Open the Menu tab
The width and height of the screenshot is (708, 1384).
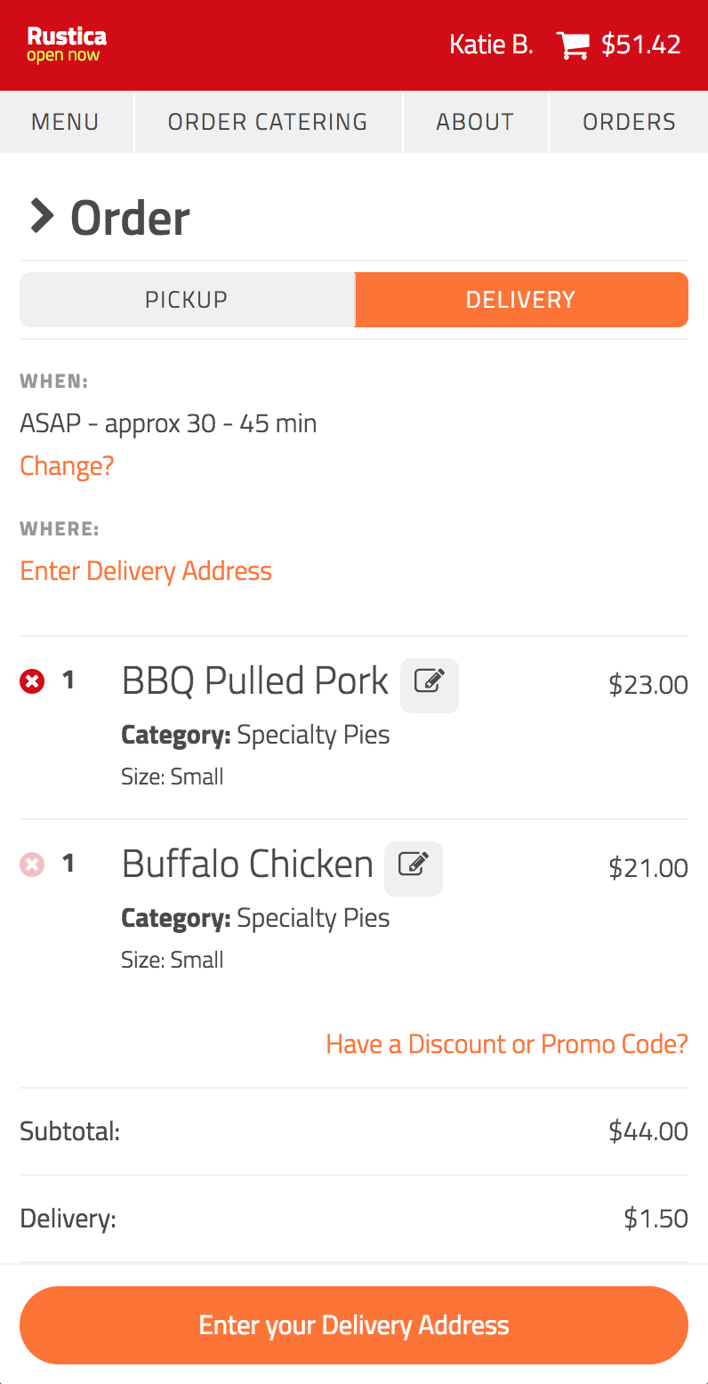click(x=66, y=122)
